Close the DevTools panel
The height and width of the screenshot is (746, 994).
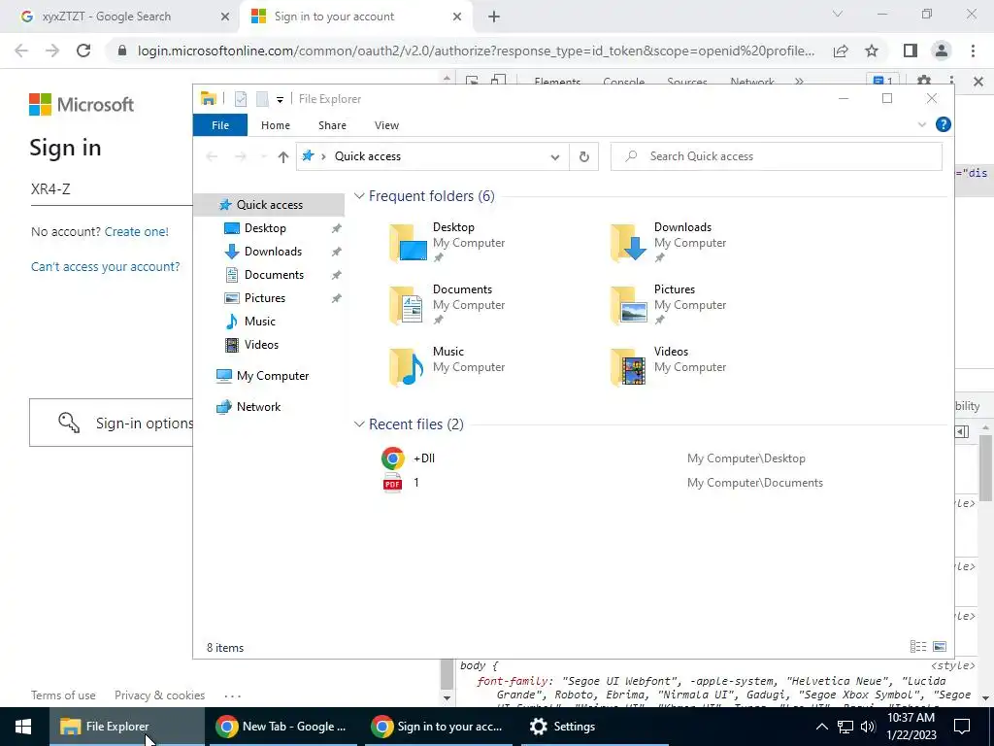pos(978,82)
